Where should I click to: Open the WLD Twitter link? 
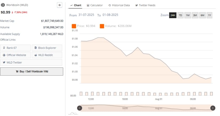[x=31, y=62]
